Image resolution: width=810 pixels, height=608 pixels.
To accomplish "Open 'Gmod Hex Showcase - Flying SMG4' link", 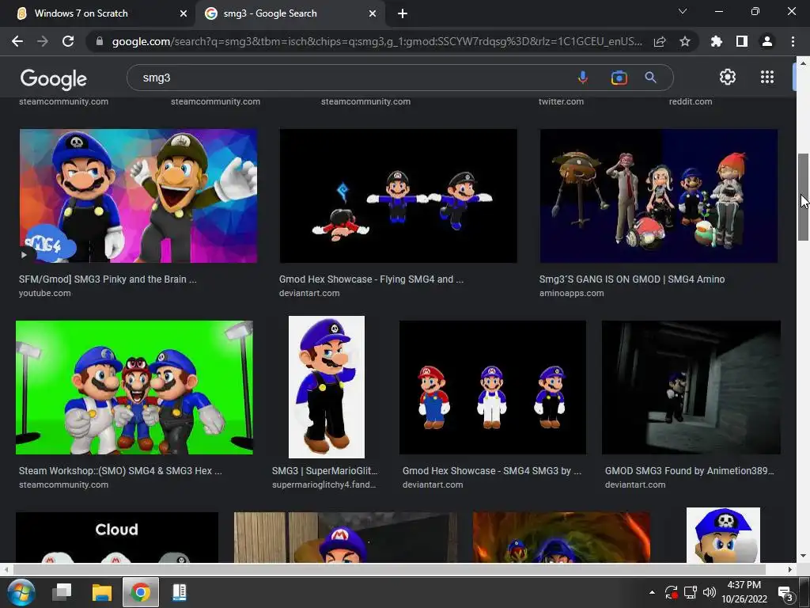I will click(372, 279).
